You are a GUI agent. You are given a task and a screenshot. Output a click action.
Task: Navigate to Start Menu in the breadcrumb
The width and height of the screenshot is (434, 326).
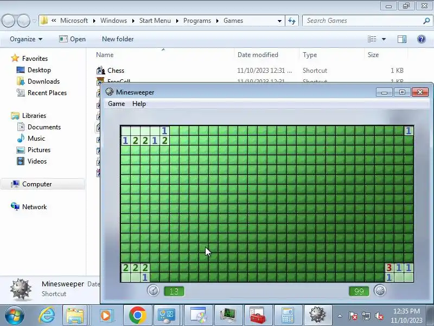155,21
